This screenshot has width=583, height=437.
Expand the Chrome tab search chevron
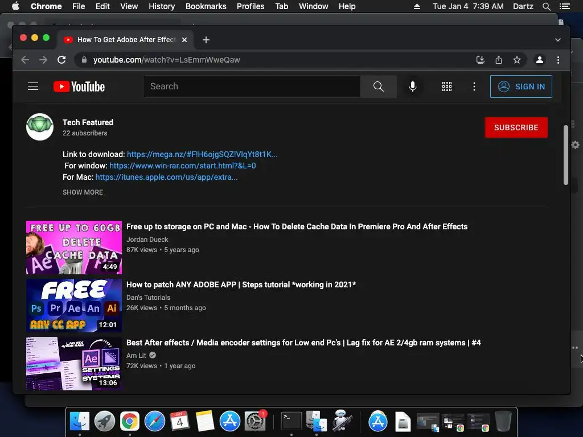point(558,40)
